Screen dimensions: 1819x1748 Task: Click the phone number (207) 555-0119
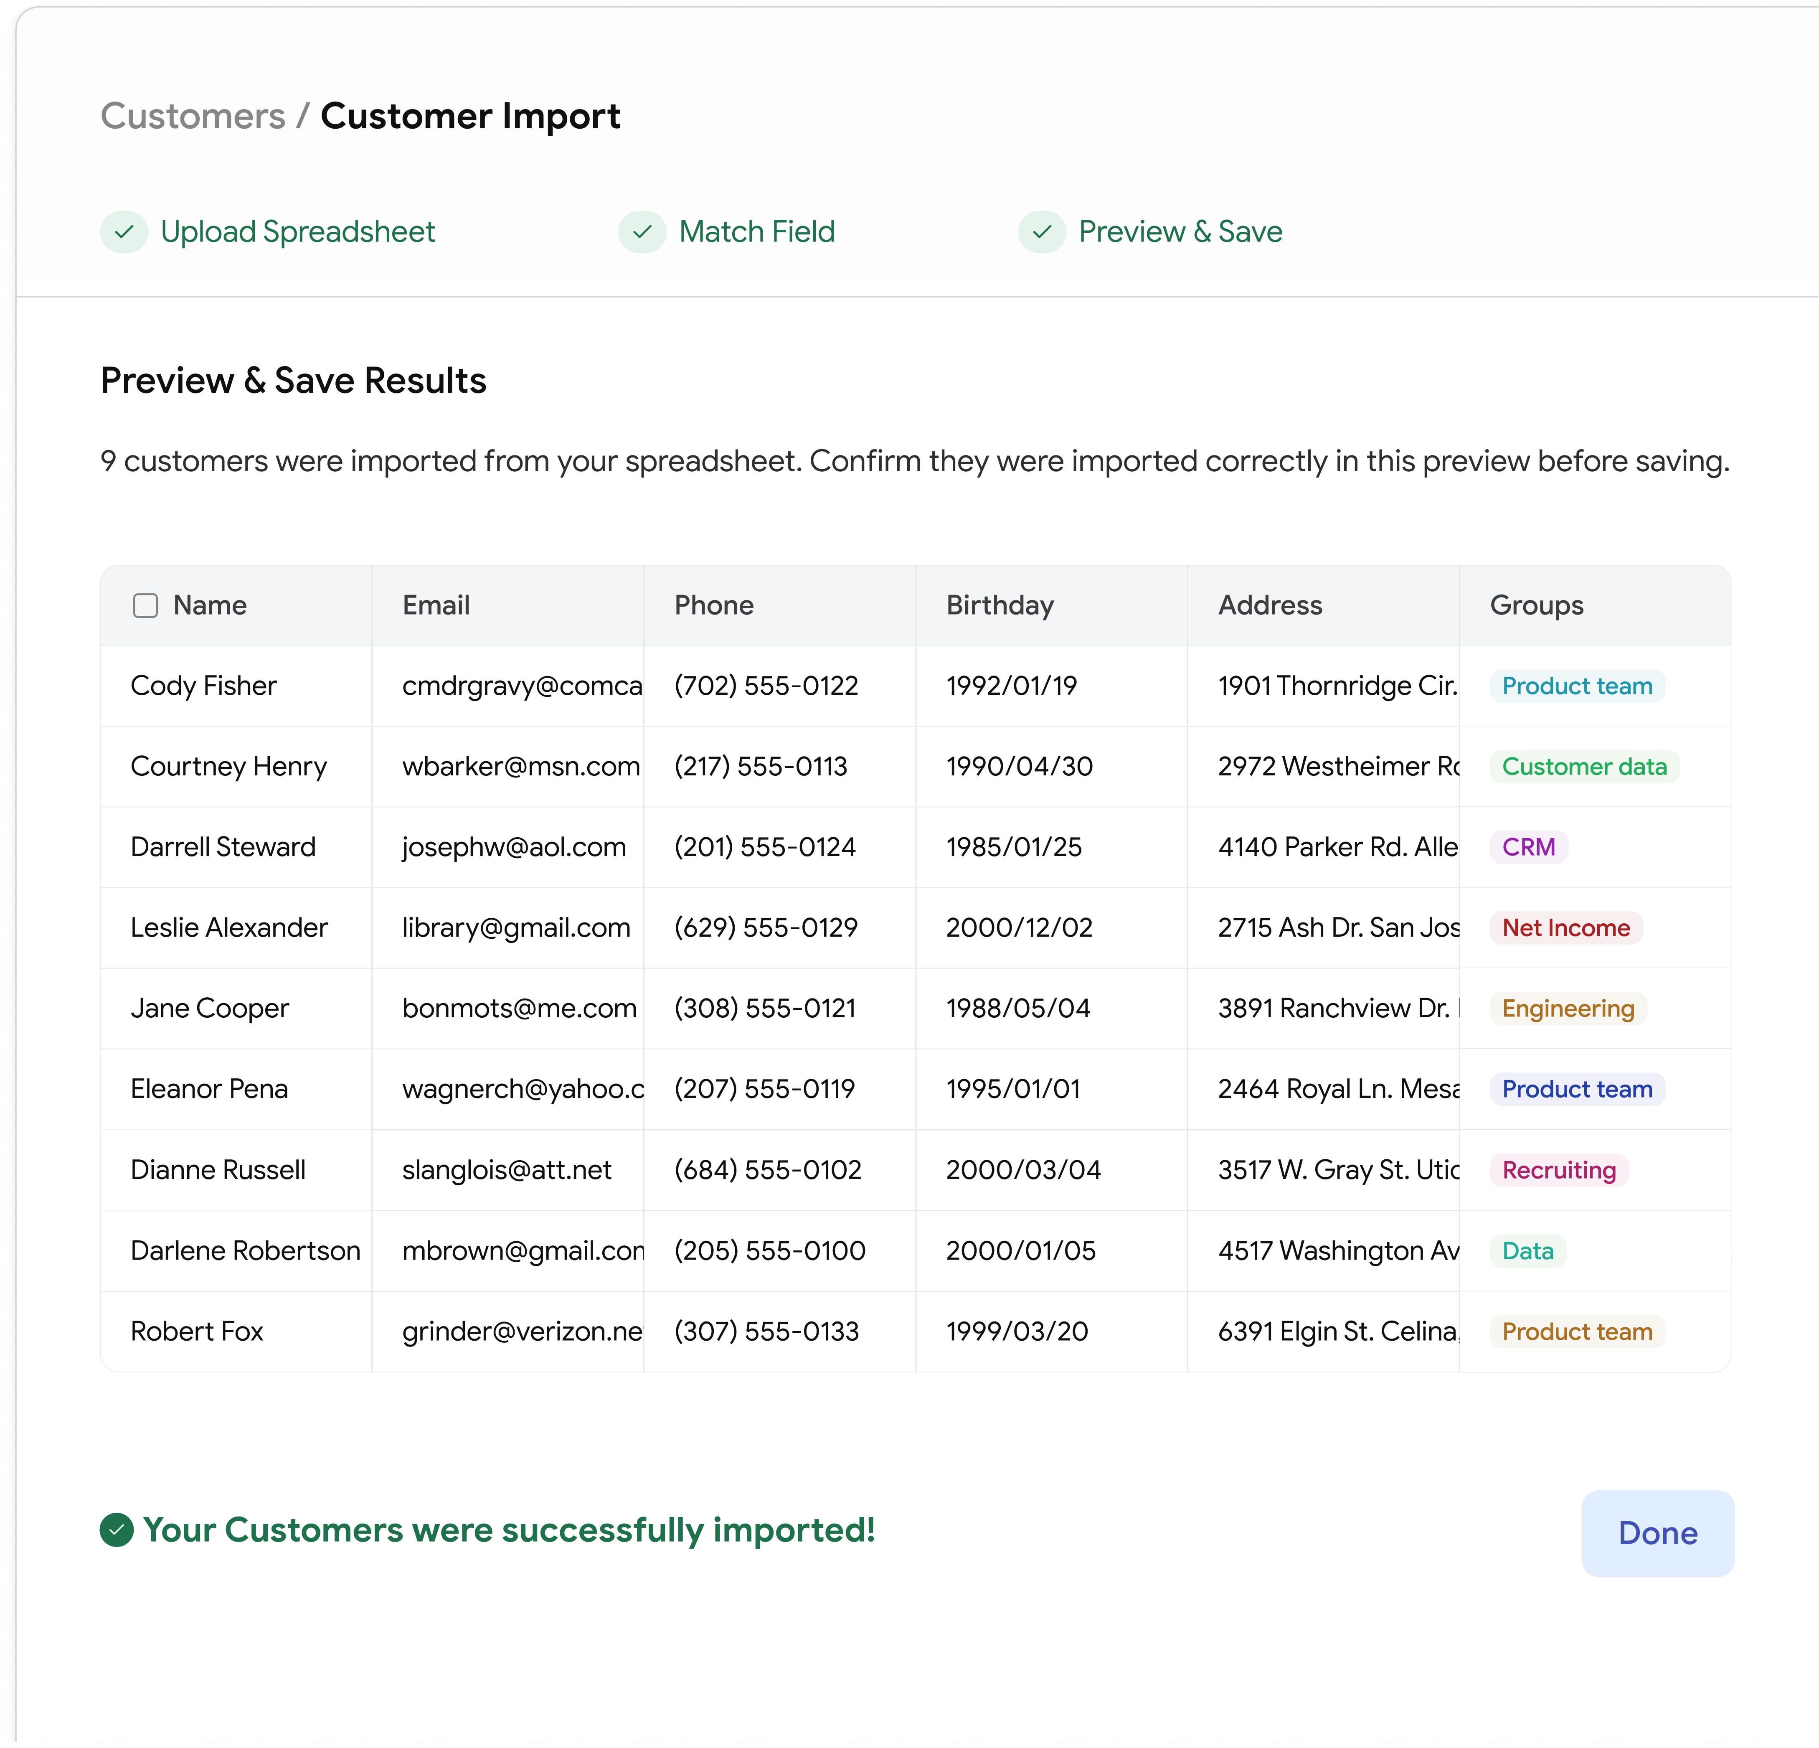tap(764, 1090)
